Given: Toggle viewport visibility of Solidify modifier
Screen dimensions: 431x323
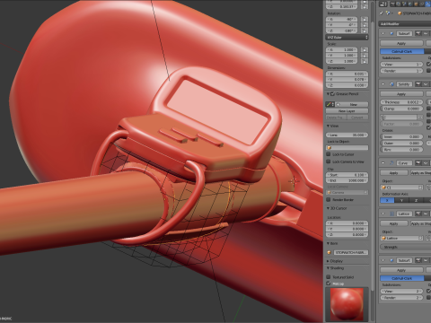Looking at the screenshot, I should [425, 84].
